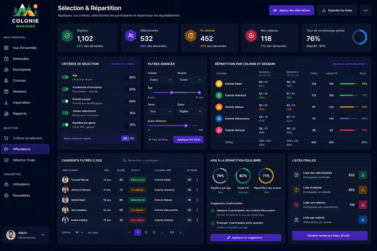Click Appliquer les suggestions button
Image resolution: width=377 pixels, height=251 pixels.
(246, 238)
